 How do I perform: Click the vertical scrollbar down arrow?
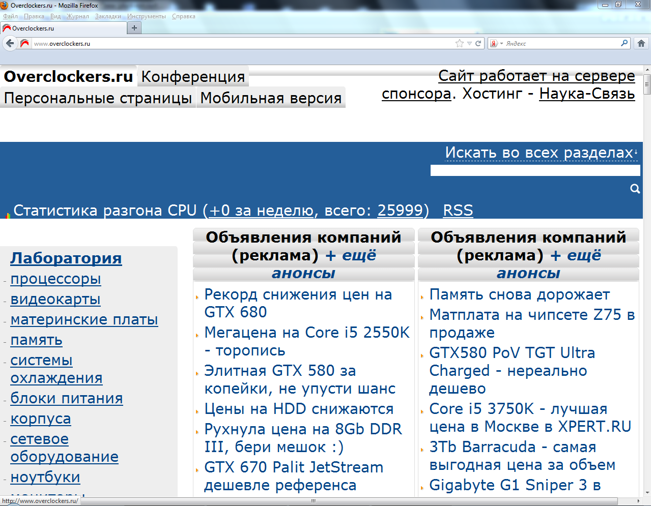(x=647, y=492)
